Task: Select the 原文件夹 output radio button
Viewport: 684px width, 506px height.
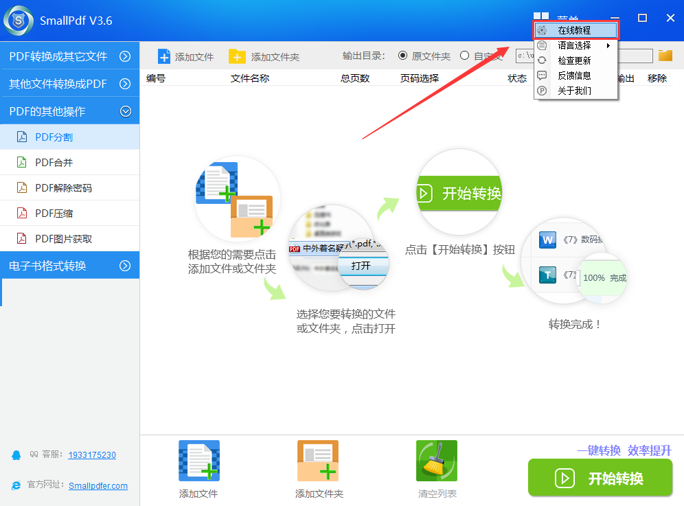Action: point(402,56)
